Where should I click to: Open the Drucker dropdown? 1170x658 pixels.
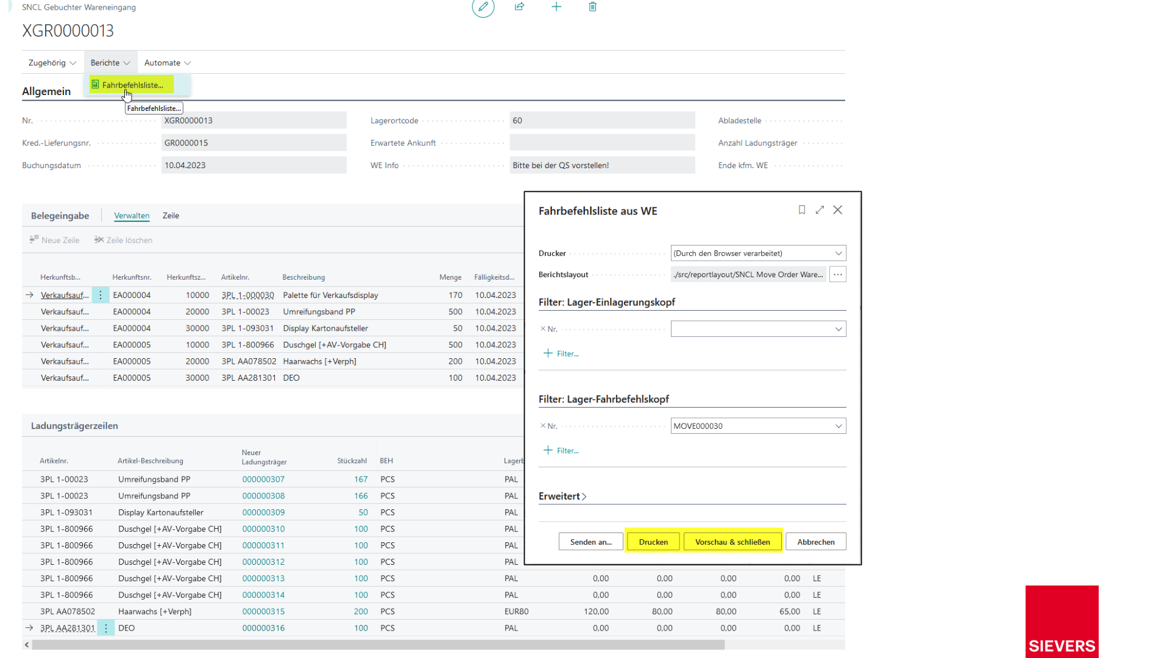[838, 253]
